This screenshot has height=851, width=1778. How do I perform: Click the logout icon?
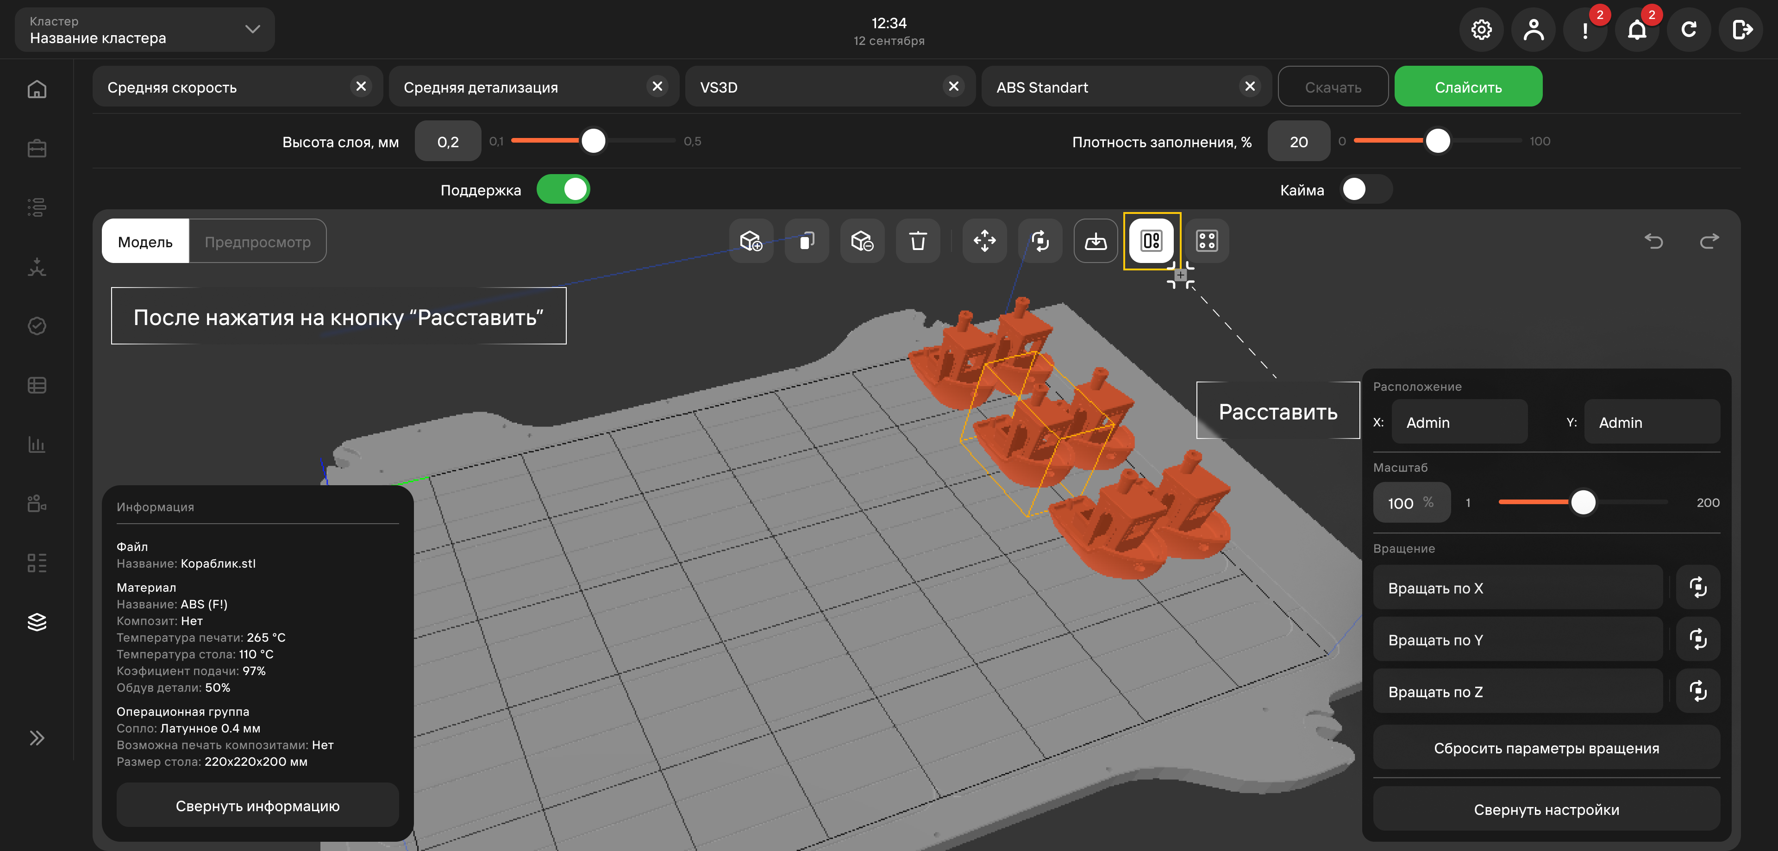pos(1741,30)
